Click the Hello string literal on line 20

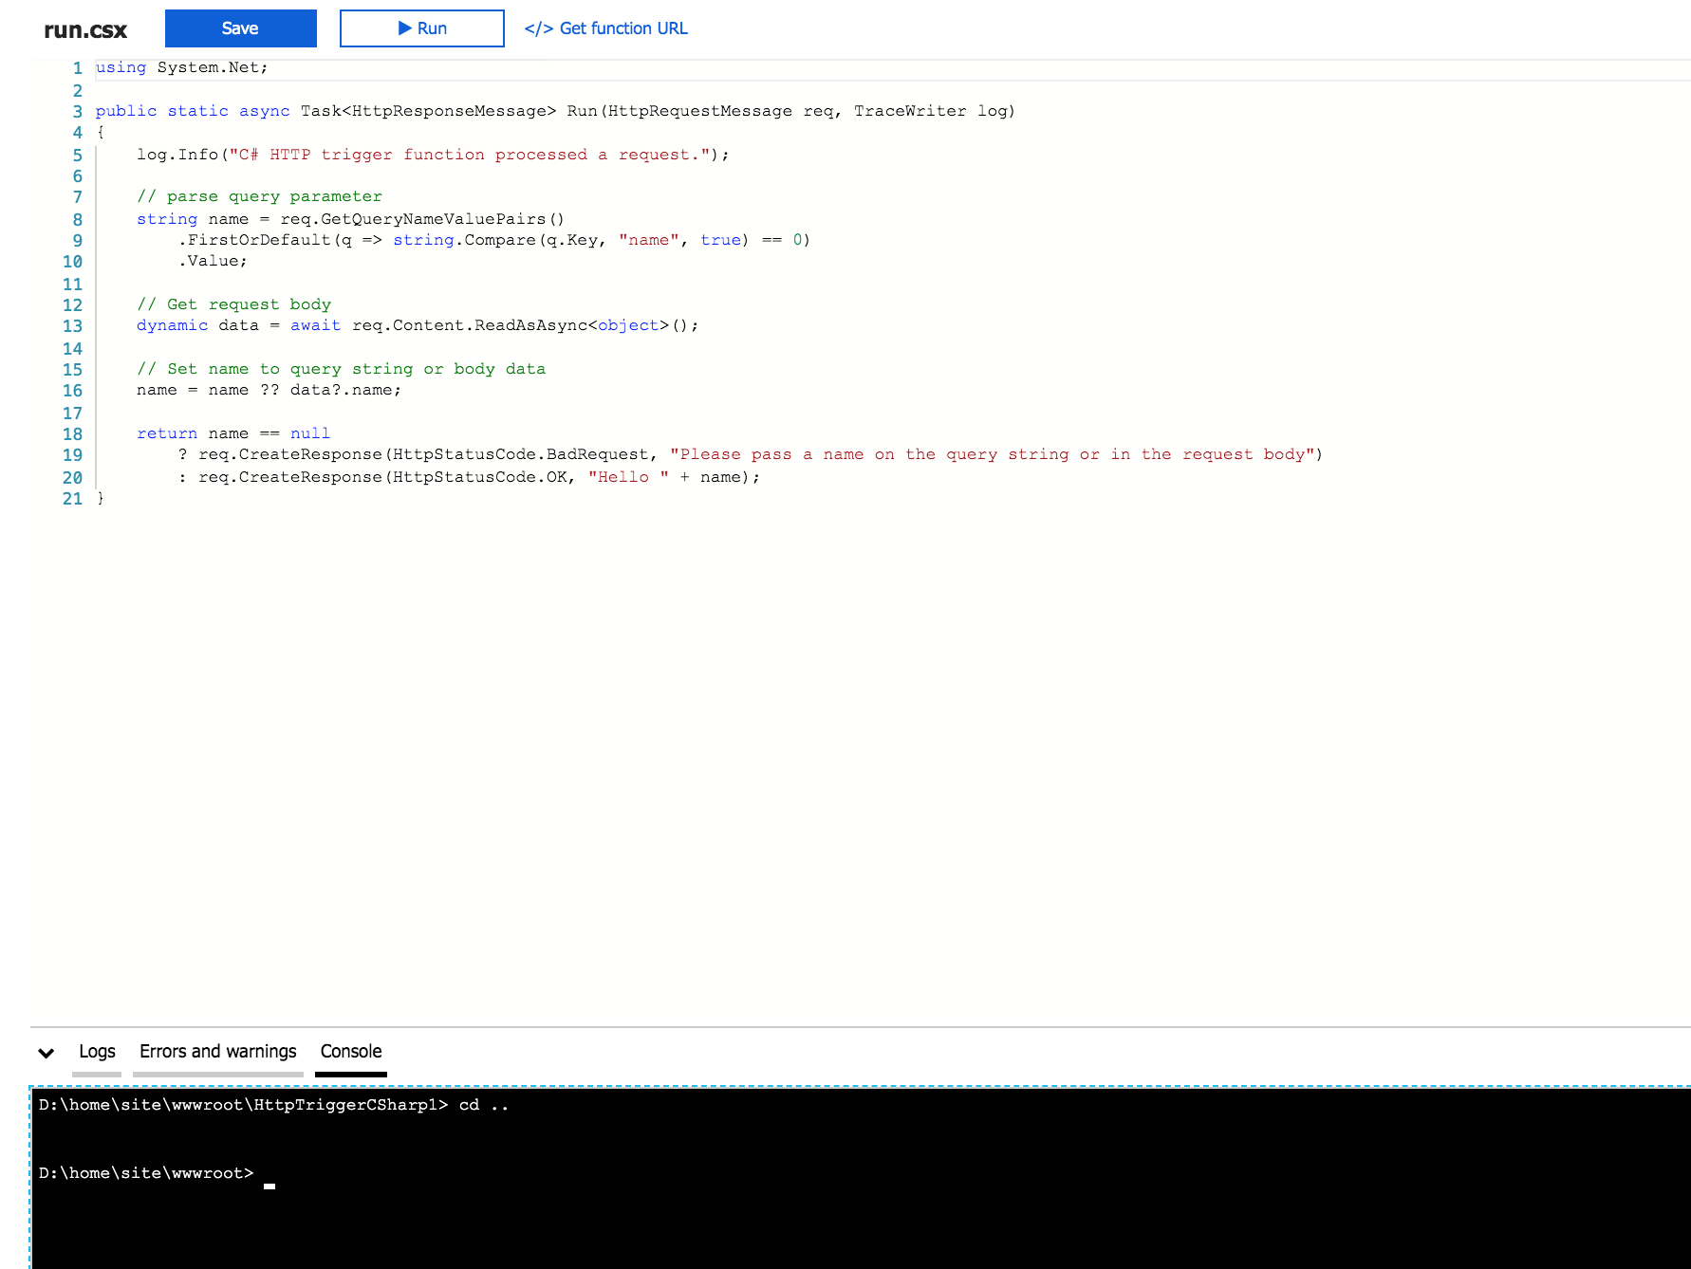tap(623, 477)
